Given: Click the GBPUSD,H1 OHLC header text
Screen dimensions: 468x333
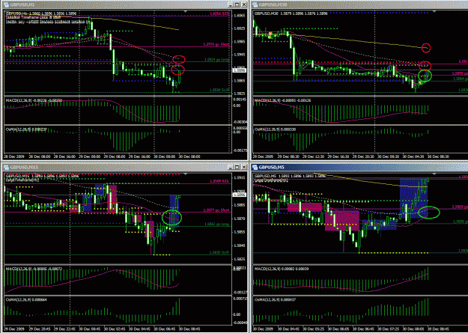Looking at the screenshot, I should tap(41, 13).
